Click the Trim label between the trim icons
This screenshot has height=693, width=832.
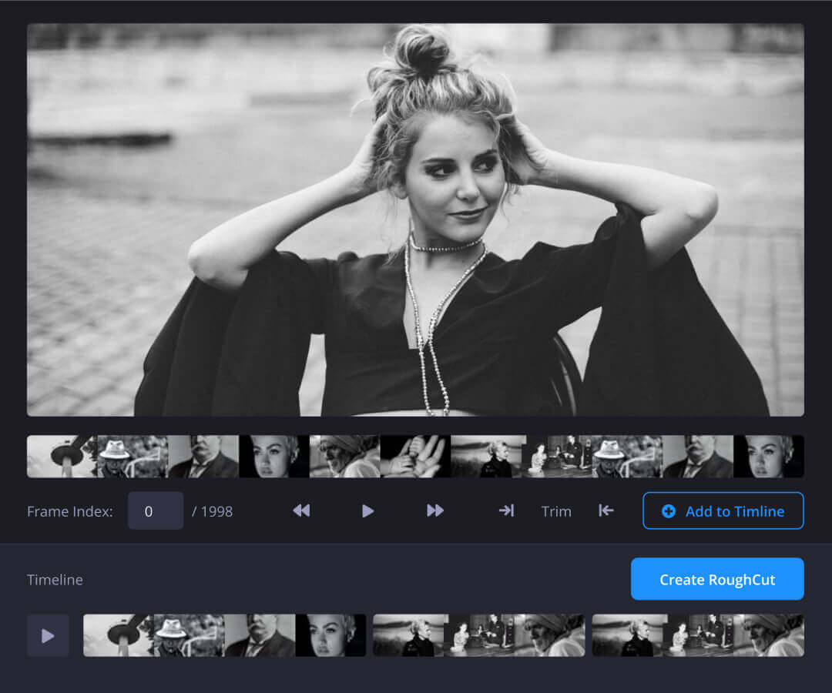click(556, 511)
